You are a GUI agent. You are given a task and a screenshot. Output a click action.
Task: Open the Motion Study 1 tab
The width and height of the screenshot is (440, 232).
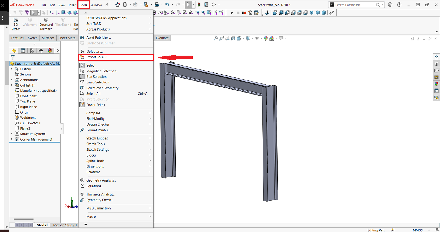[x=65, y=225]
